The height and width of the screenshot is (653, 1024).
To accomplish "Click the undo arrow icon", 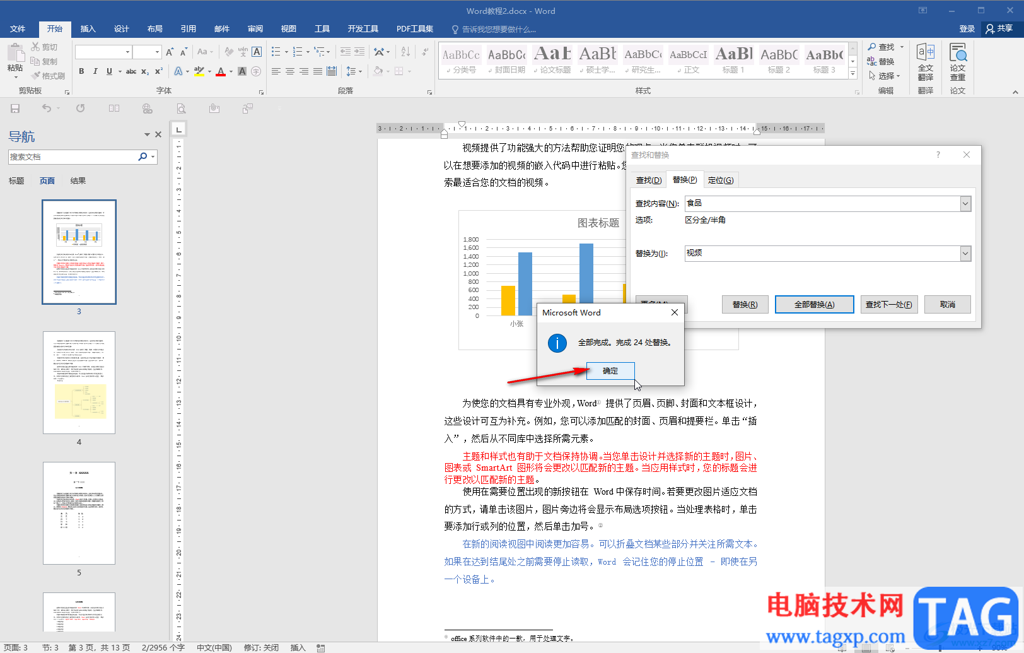I will pyautogui.click(x=47, y=109).
